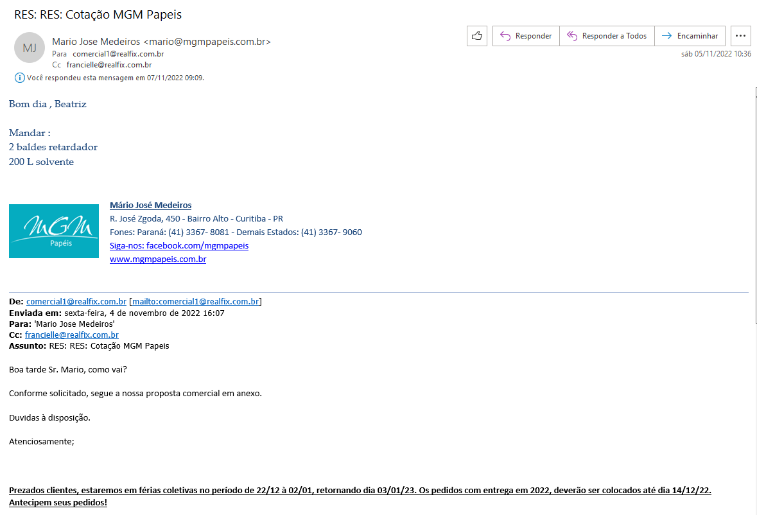This screenshot has height=515, width=757.
Task: Click Responder a Todos button
Action: (x=607, y=36)
